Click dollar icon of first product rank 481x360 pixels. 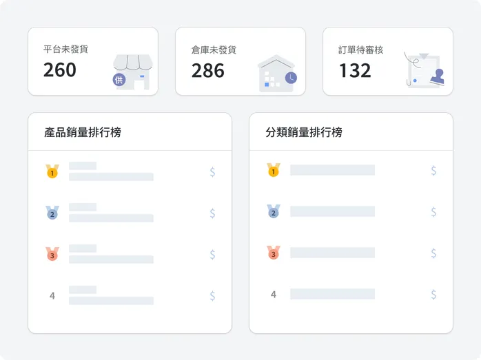tap(212, 172)
